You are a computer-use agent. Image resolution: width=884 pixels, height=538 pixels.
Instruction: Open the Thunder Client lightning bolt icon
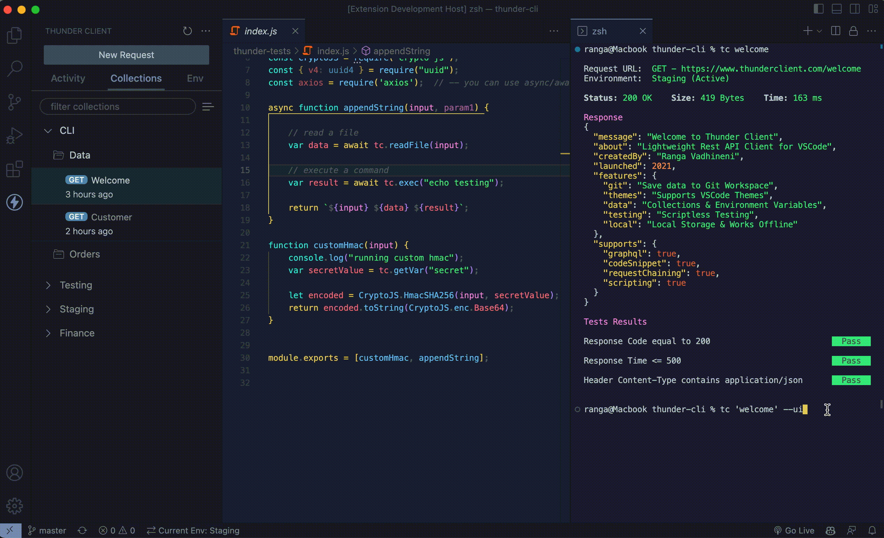[x=14, y=202]
